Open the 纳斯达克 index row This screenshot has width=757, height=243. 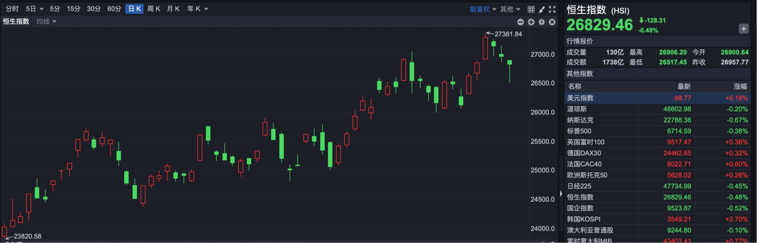(657, 120)
